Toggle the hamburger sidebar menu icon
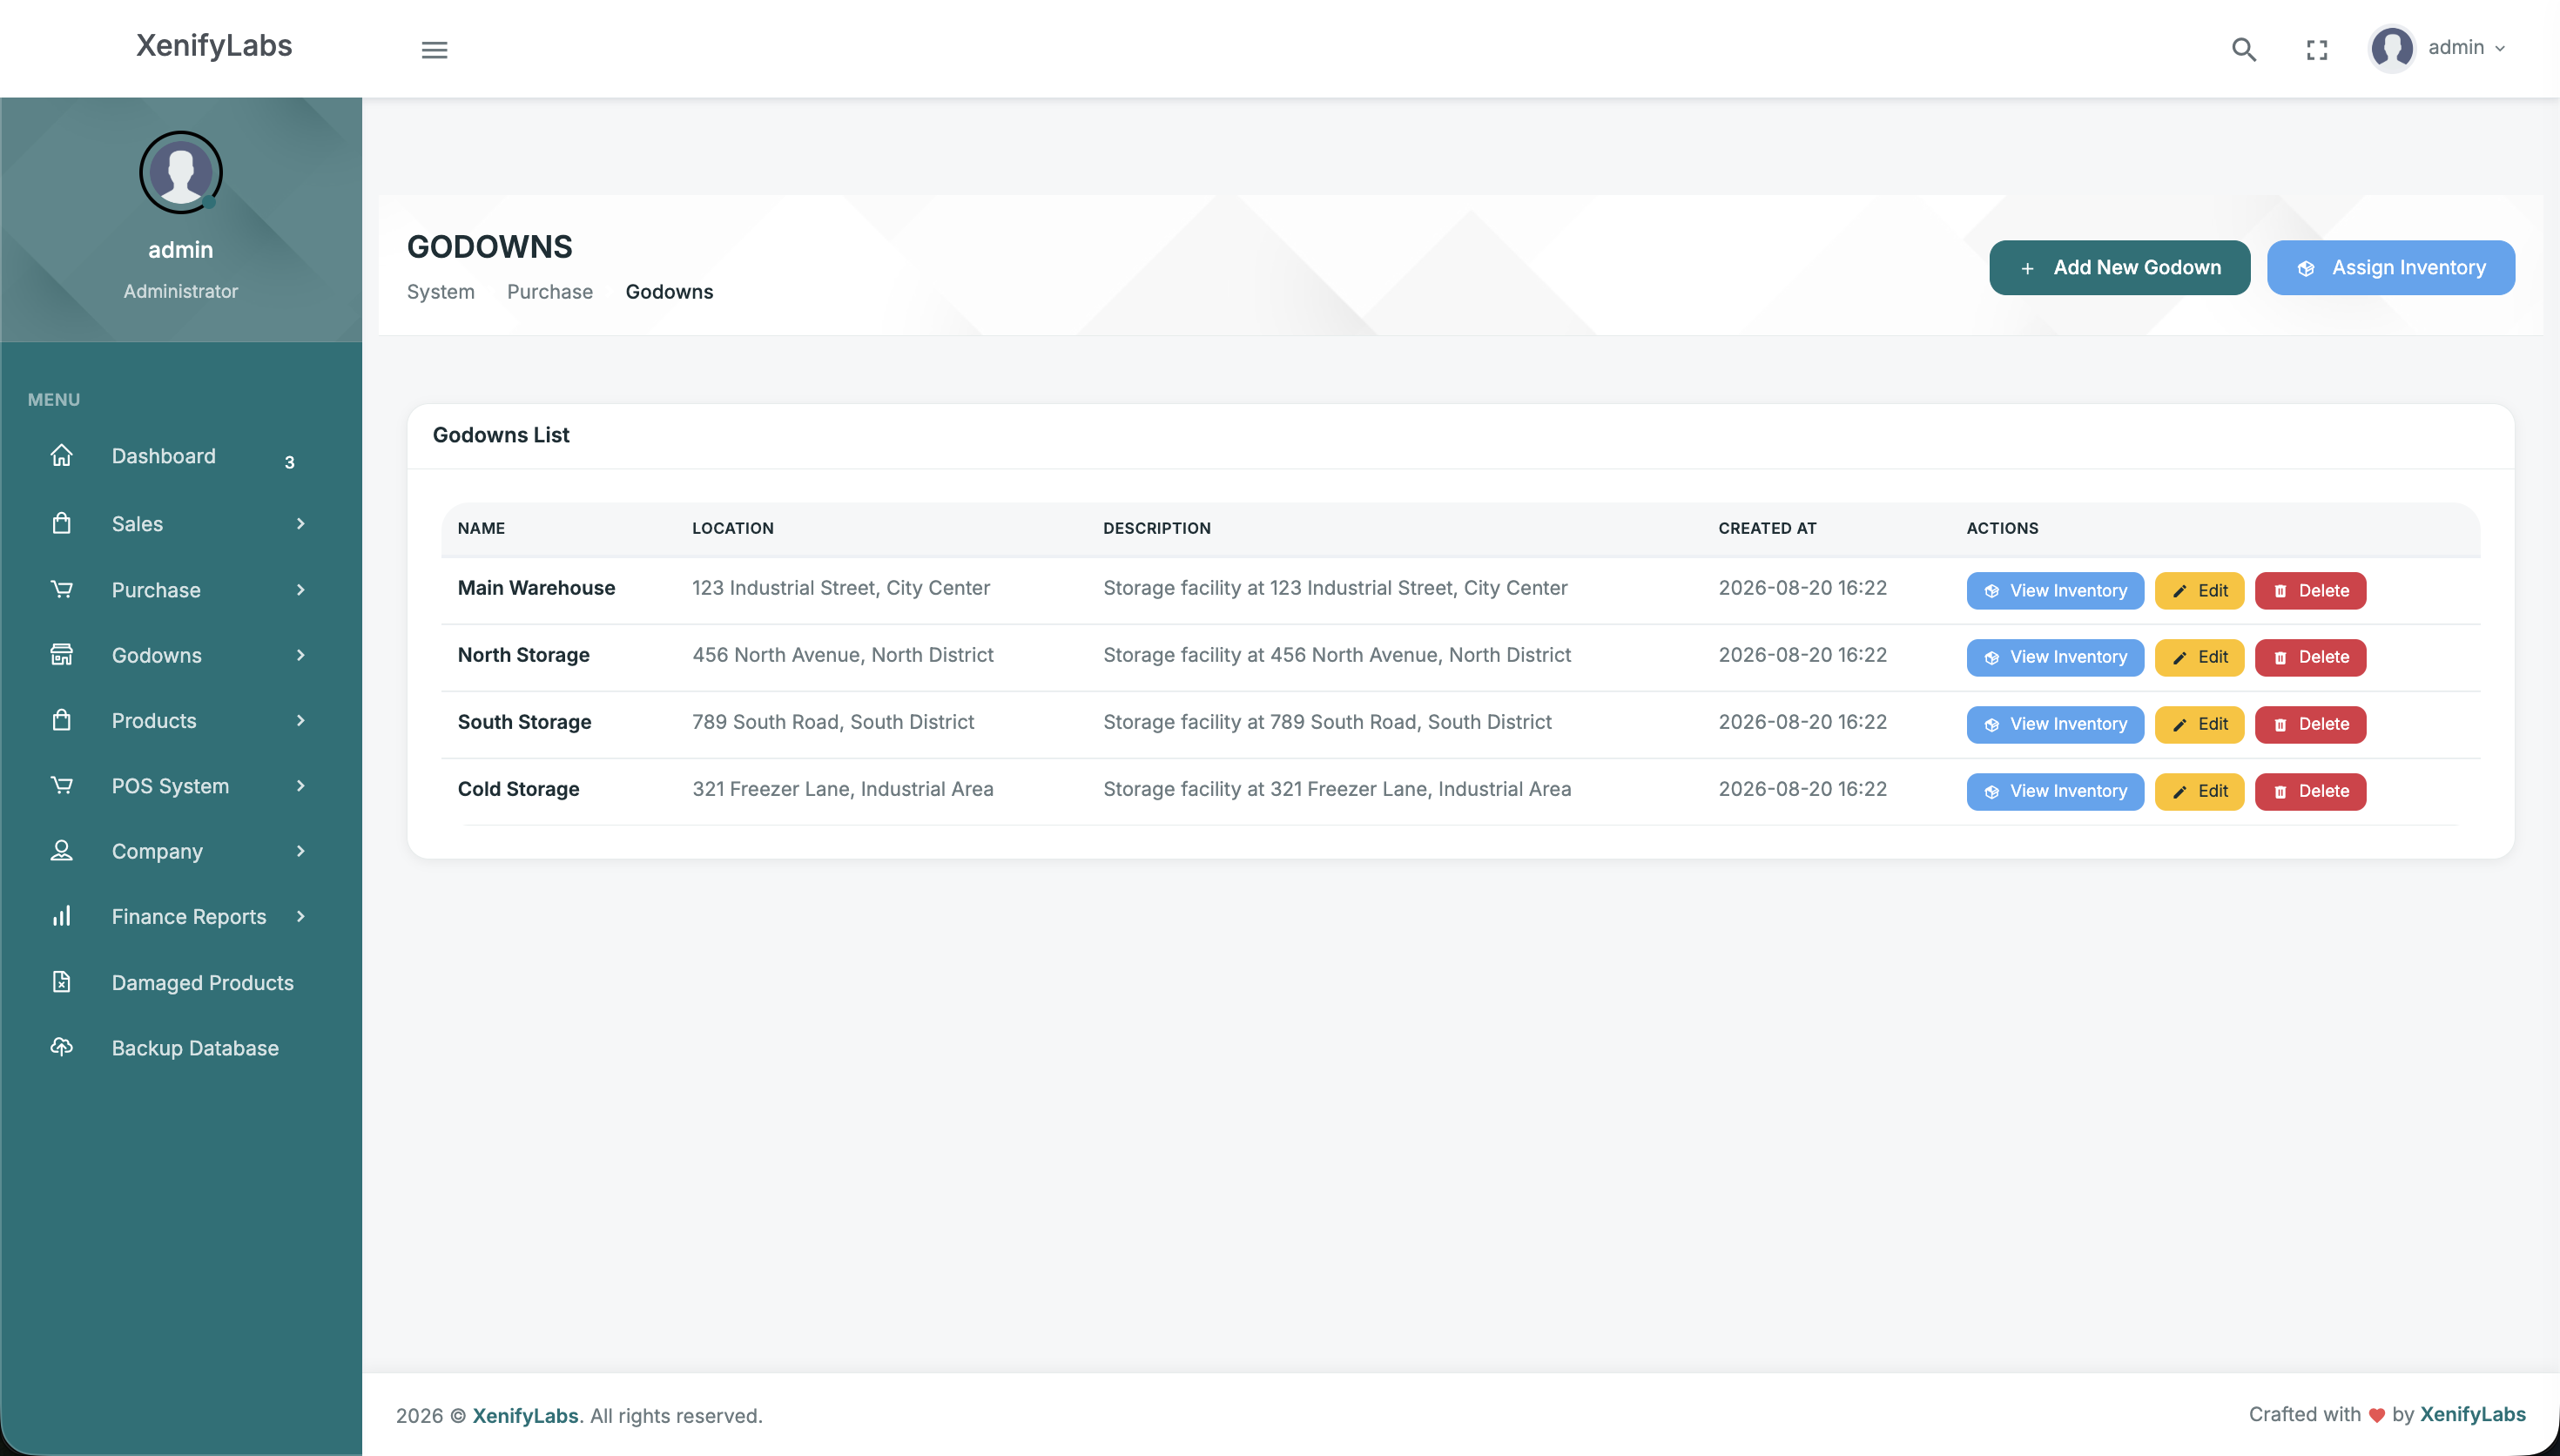This screenshot has height=1456, width=2560. [x=434, y=49]
